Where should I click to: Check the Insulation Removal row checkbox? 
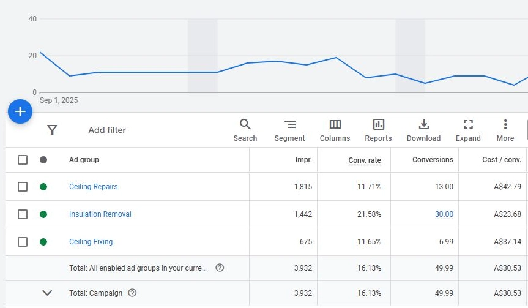(23, 214)
